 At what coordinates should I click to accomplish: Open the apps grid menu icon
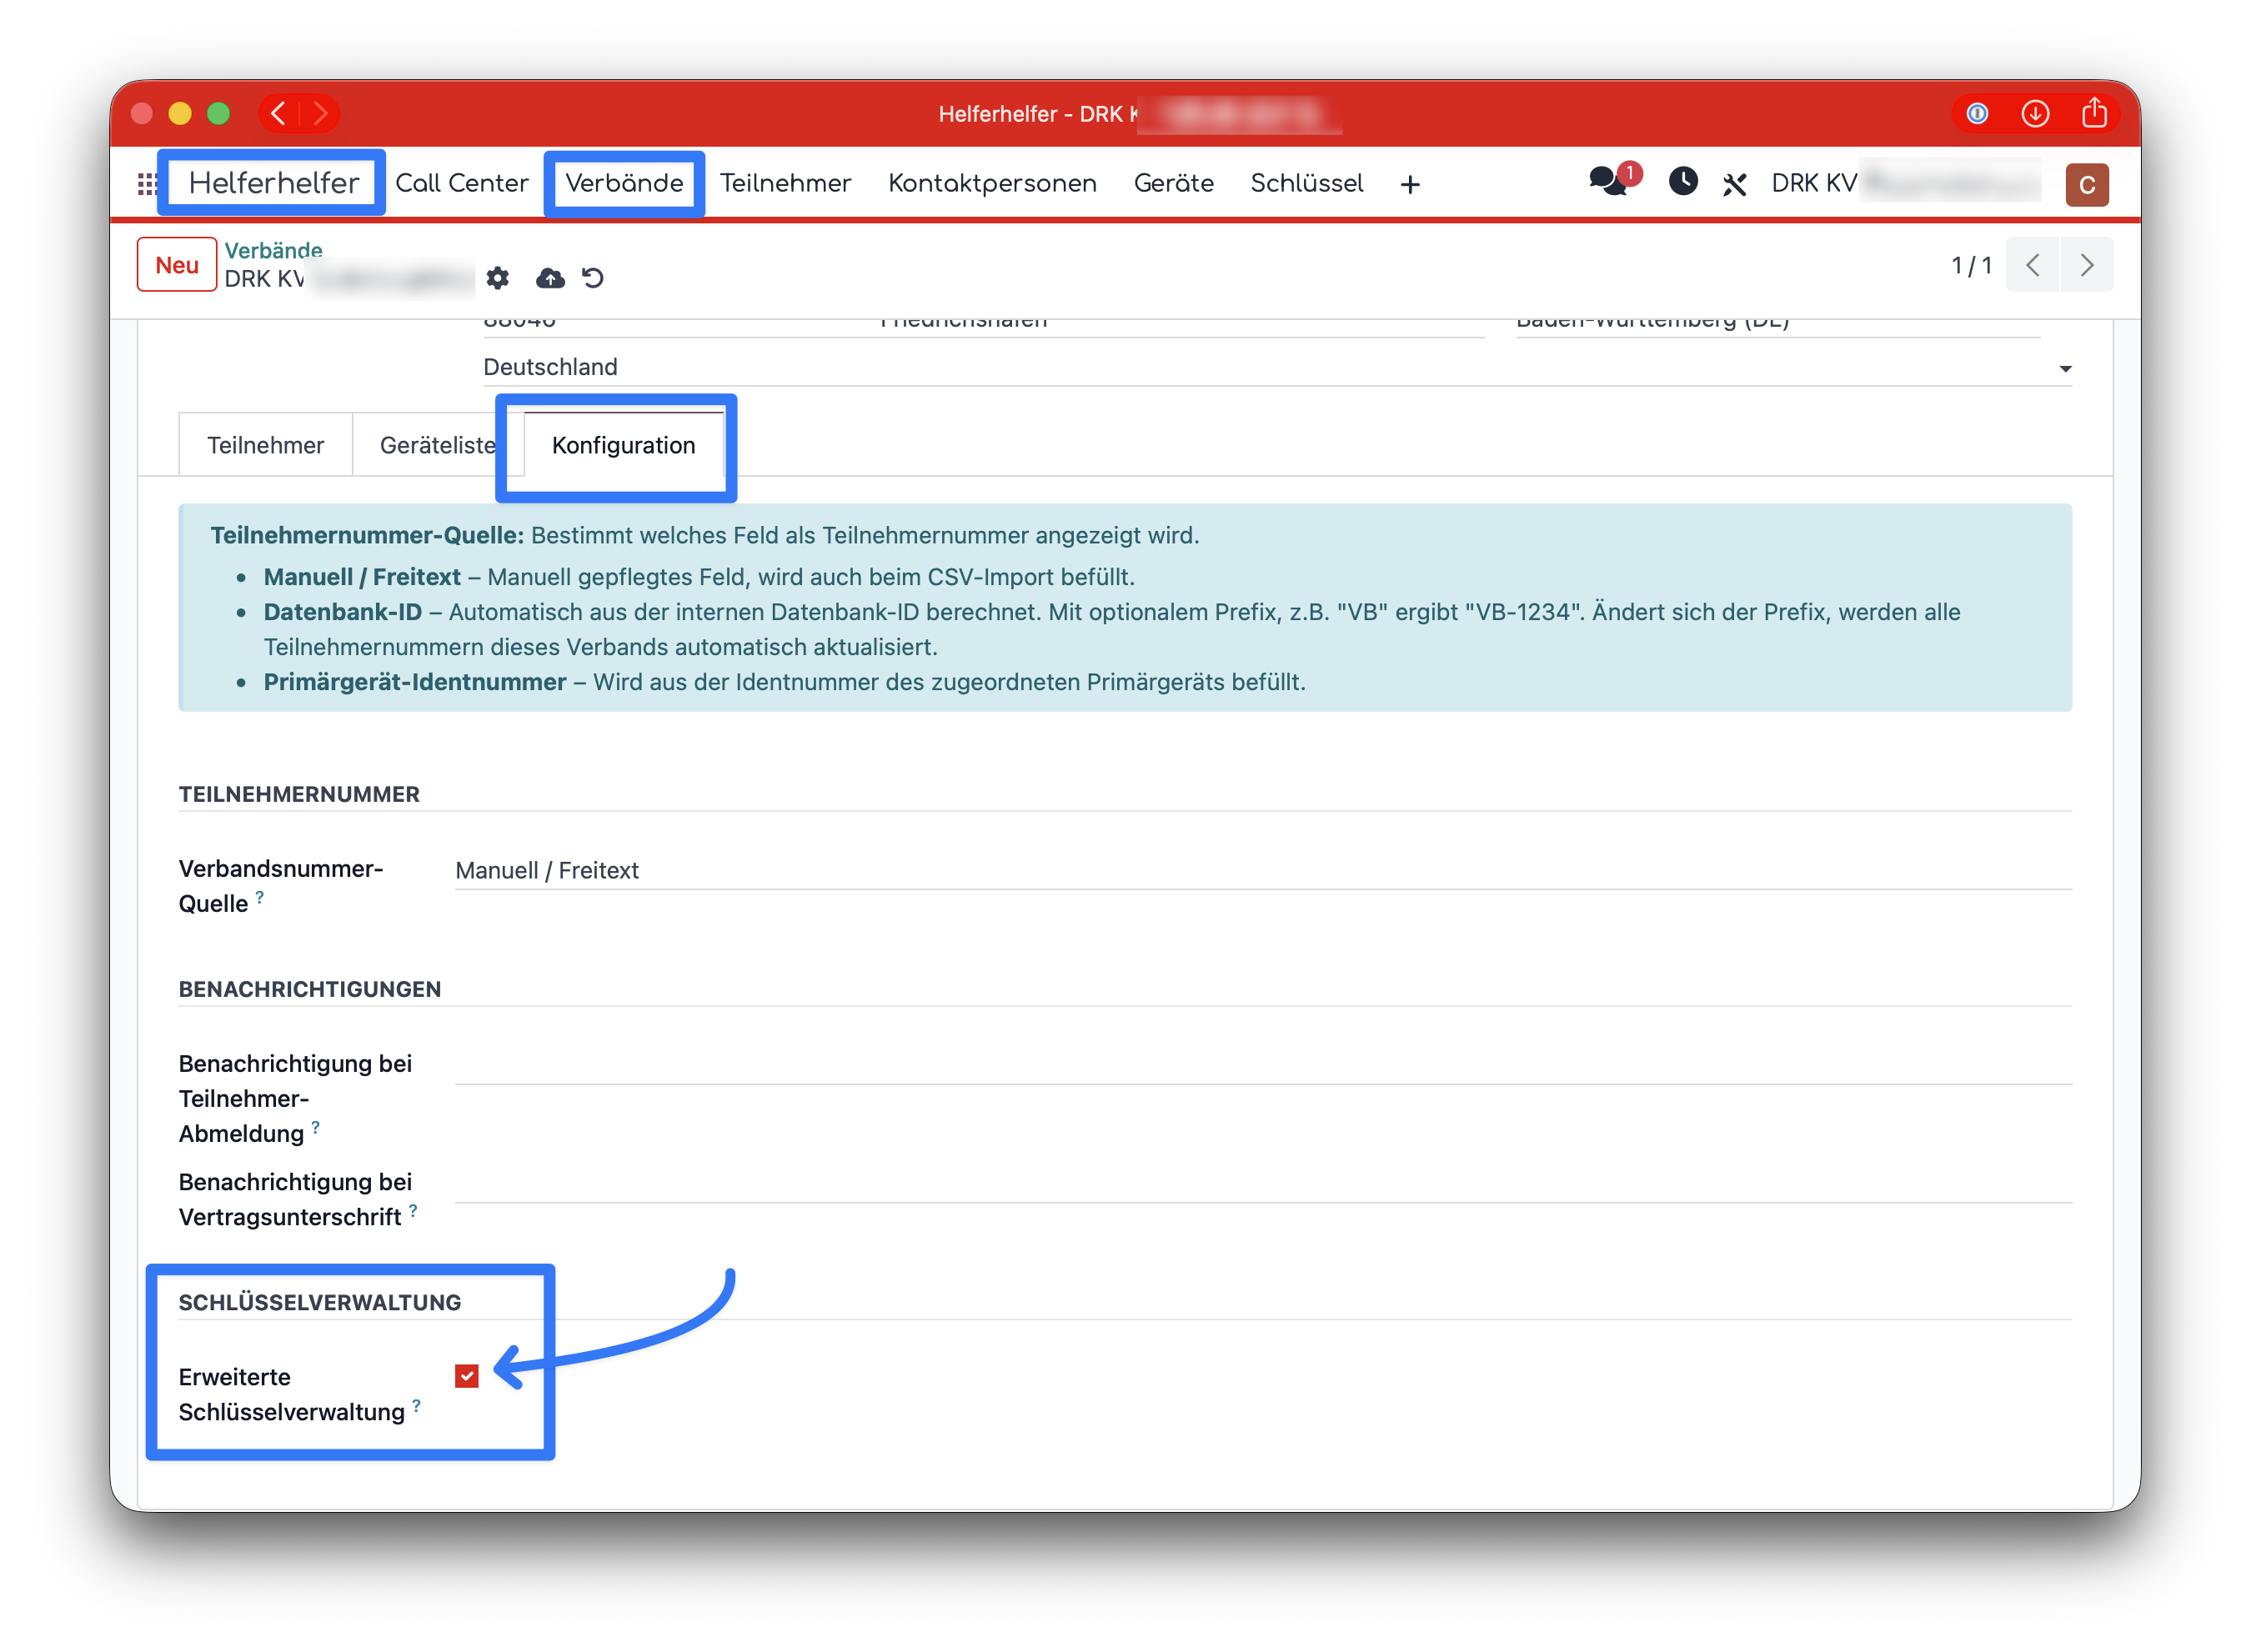click(x=147, y=184)
